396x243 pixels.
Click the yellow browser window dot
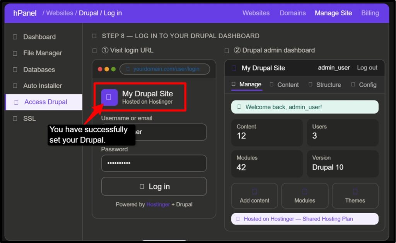coord(107,69)
